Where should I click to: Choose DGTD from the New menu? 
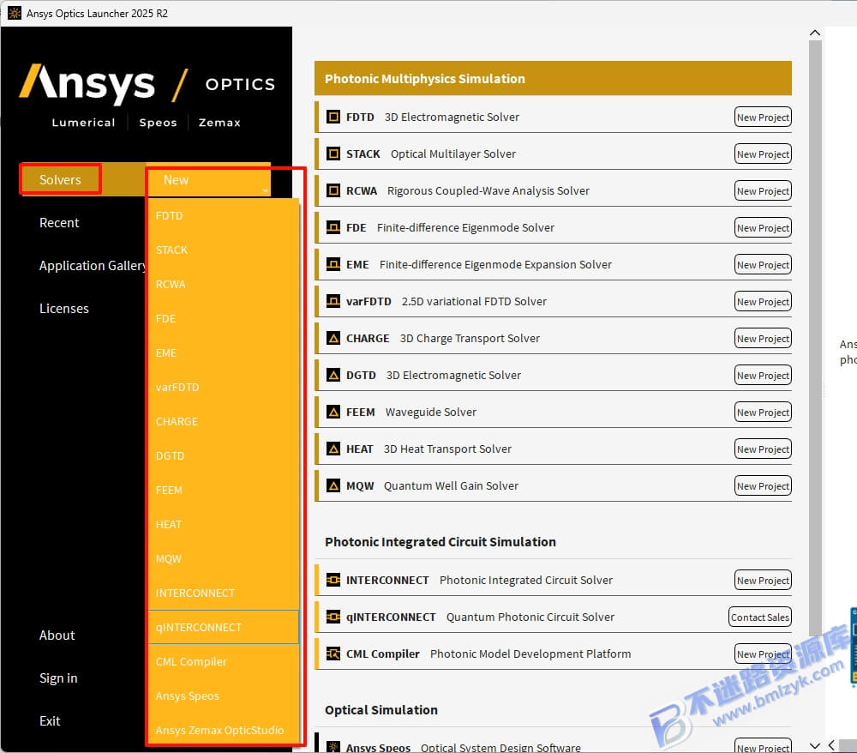[224, 456]
